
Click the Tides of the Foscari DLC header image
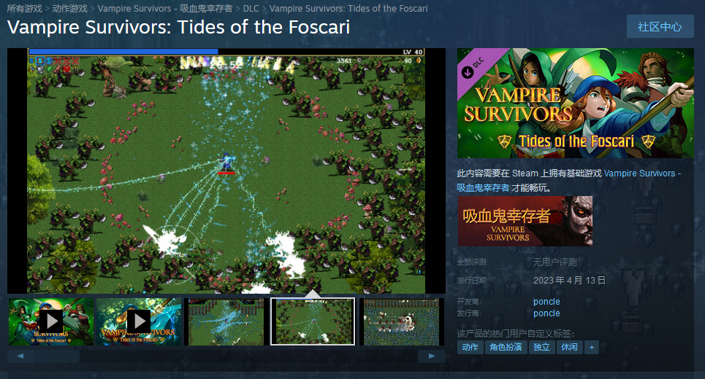[x=576, y=103]
